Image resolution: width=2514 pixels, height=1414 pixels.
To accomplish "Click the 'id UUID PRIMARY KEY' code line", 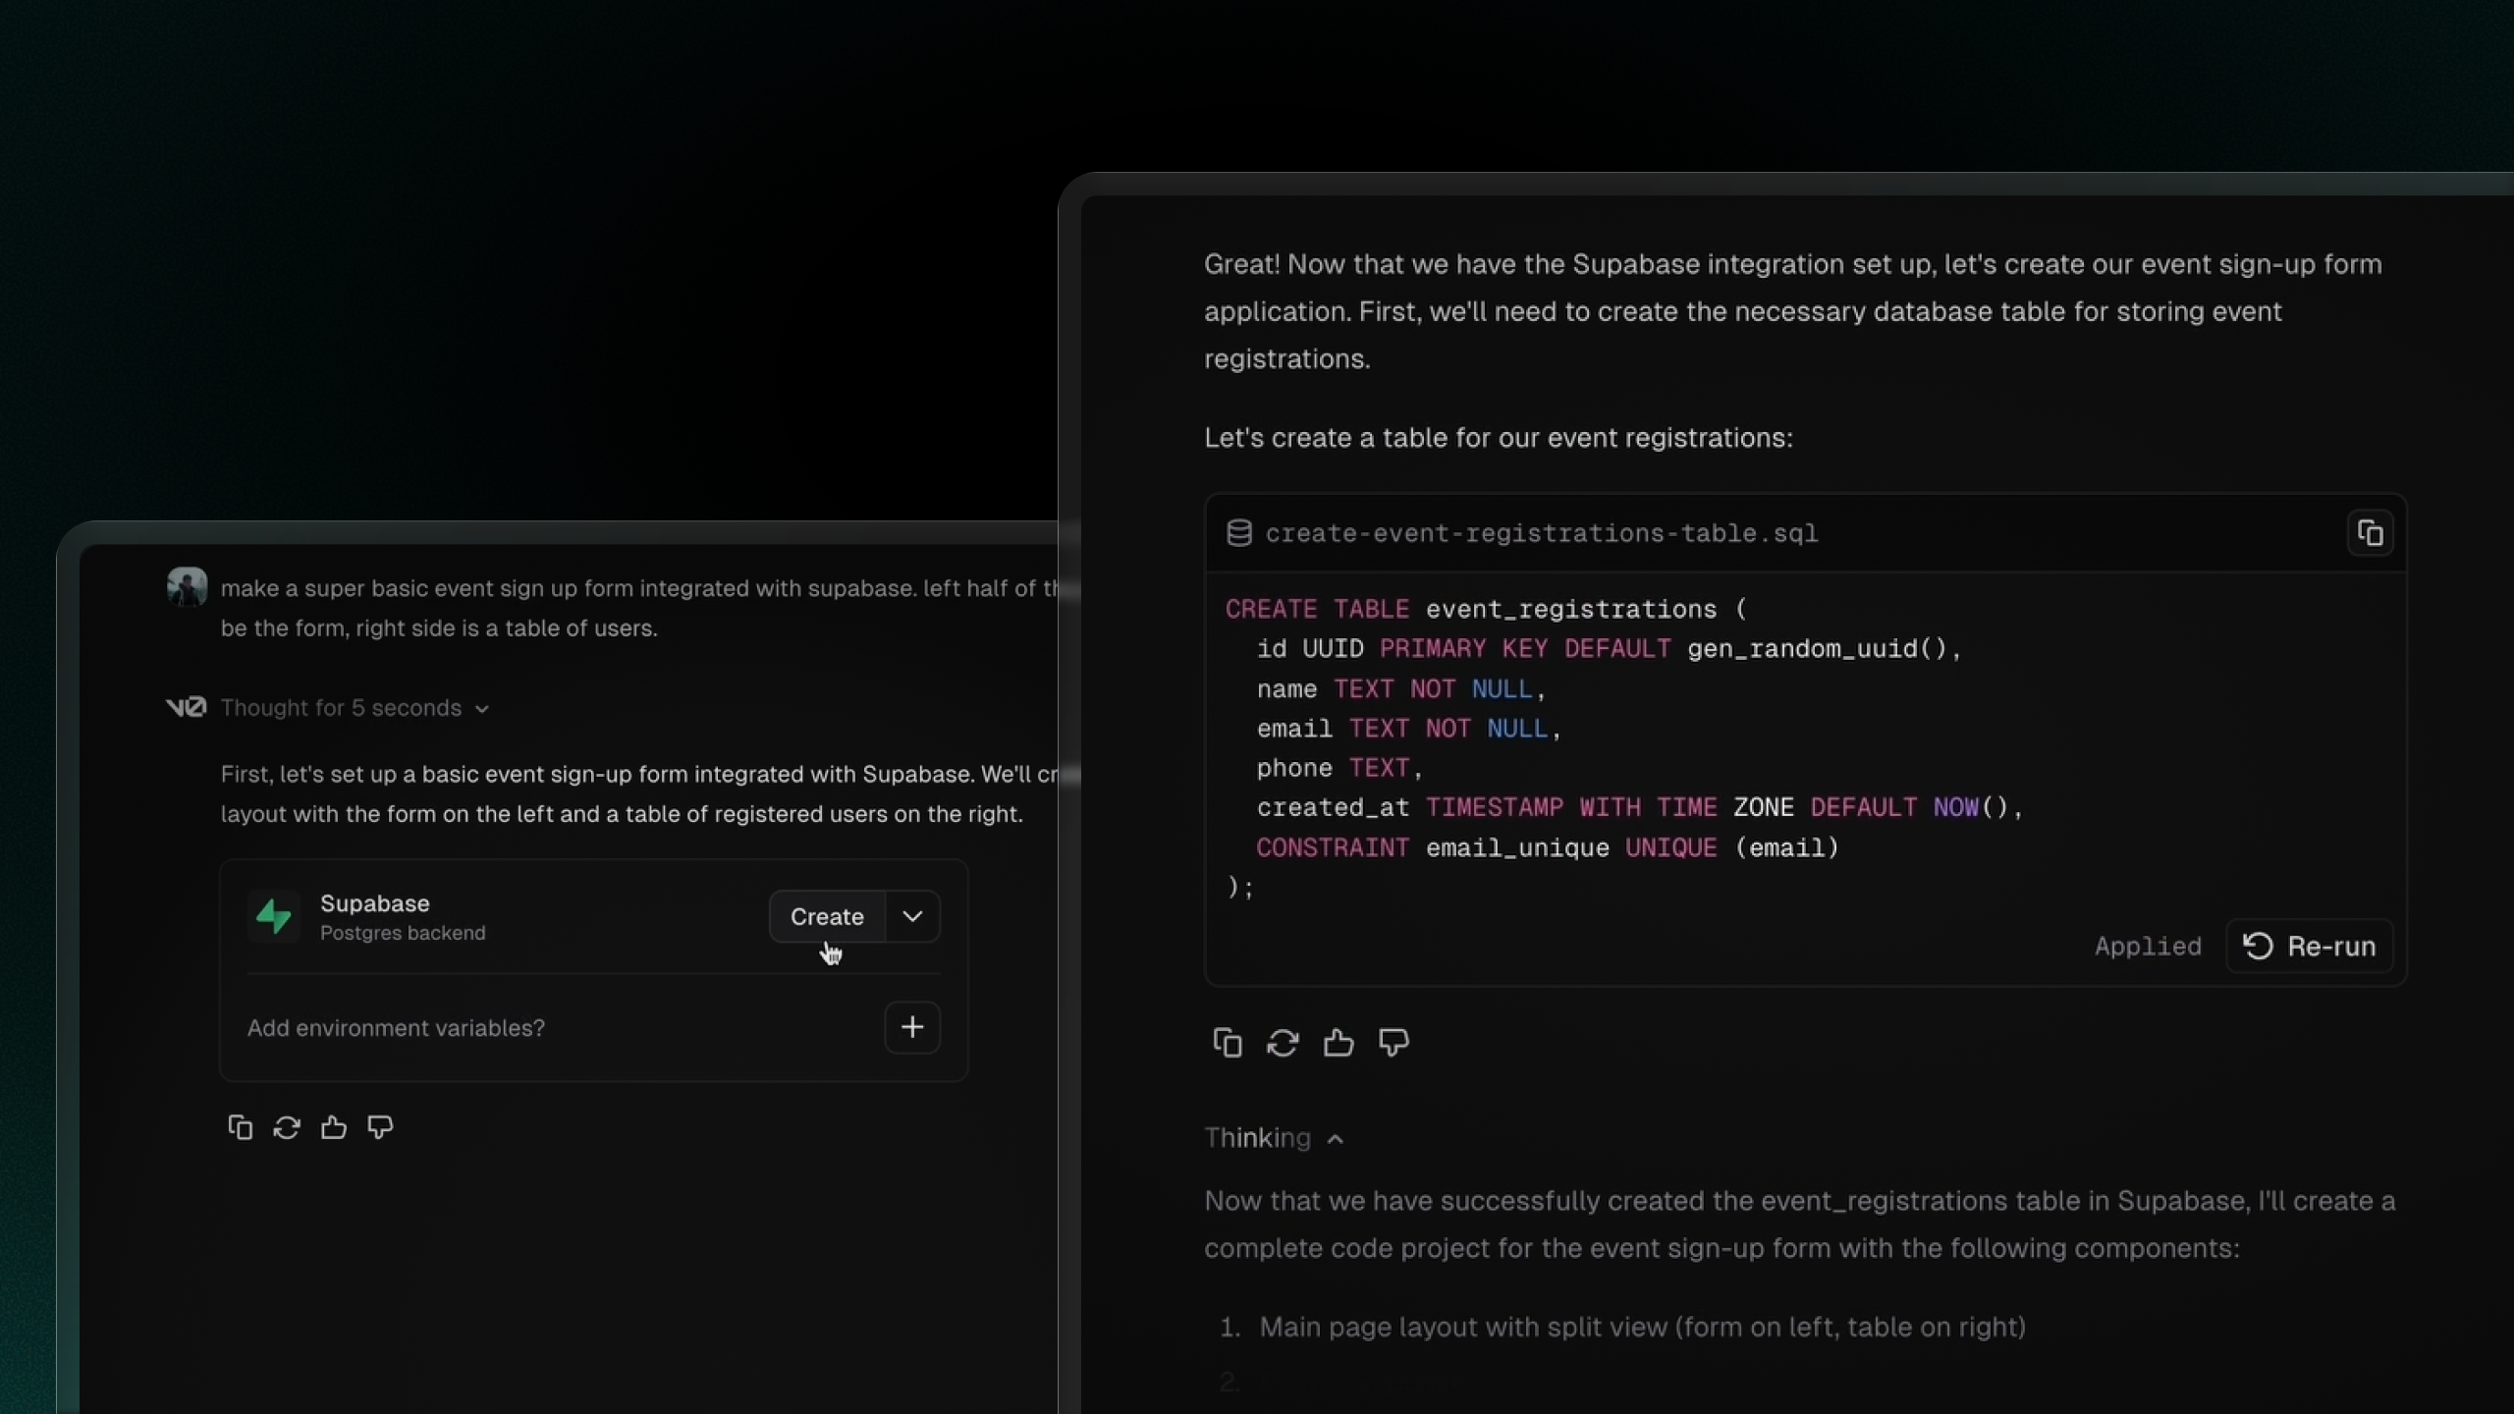I will [1609, 649].
